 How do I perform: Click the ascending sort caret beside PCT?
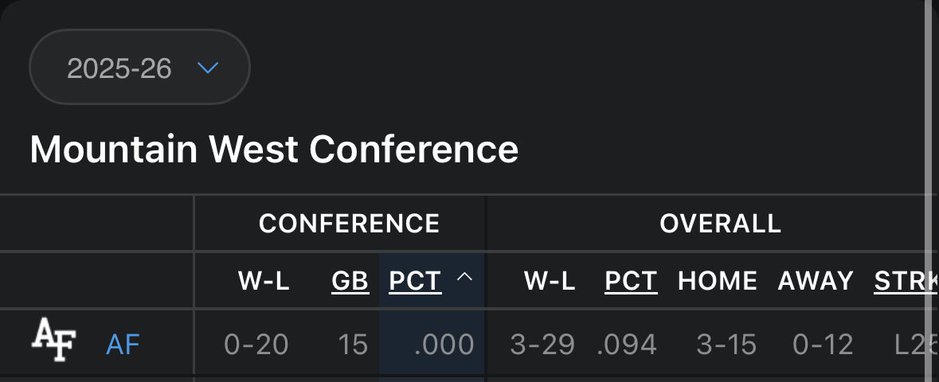464,277
